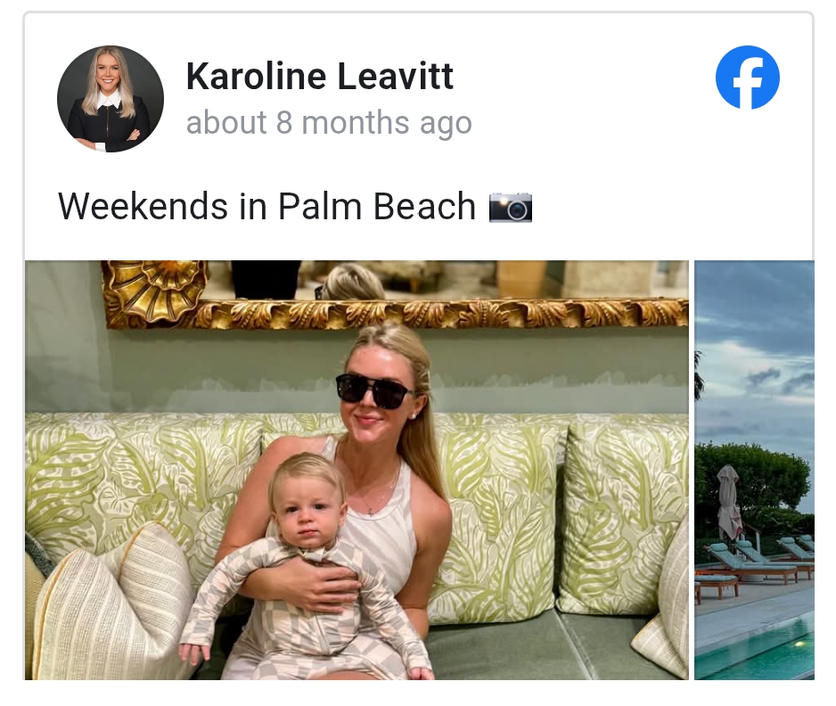Click the cloudy sky in second photo

754,352
